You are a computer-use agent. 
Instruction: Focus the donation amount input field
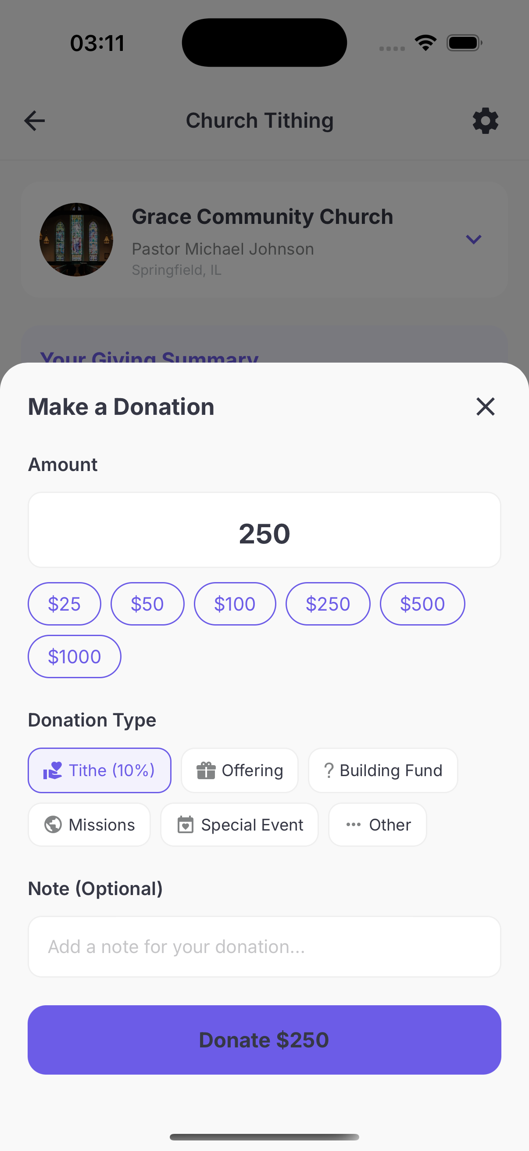264,530
